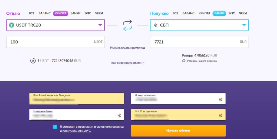Click the swap currencies arrows icon
Screen dimensions: 277x139
[127, 25]
